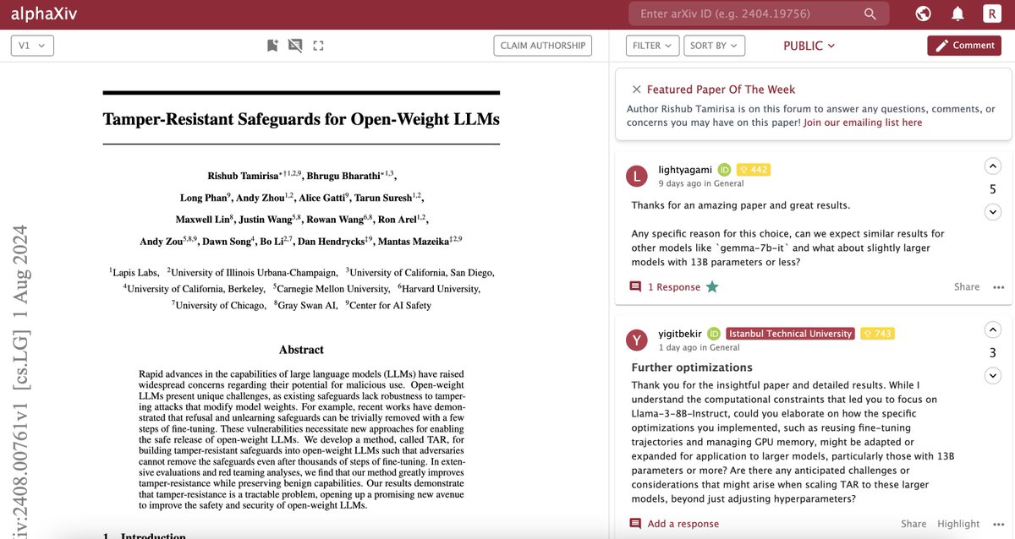Click the search magnifier icon

(x=870, y=14)
